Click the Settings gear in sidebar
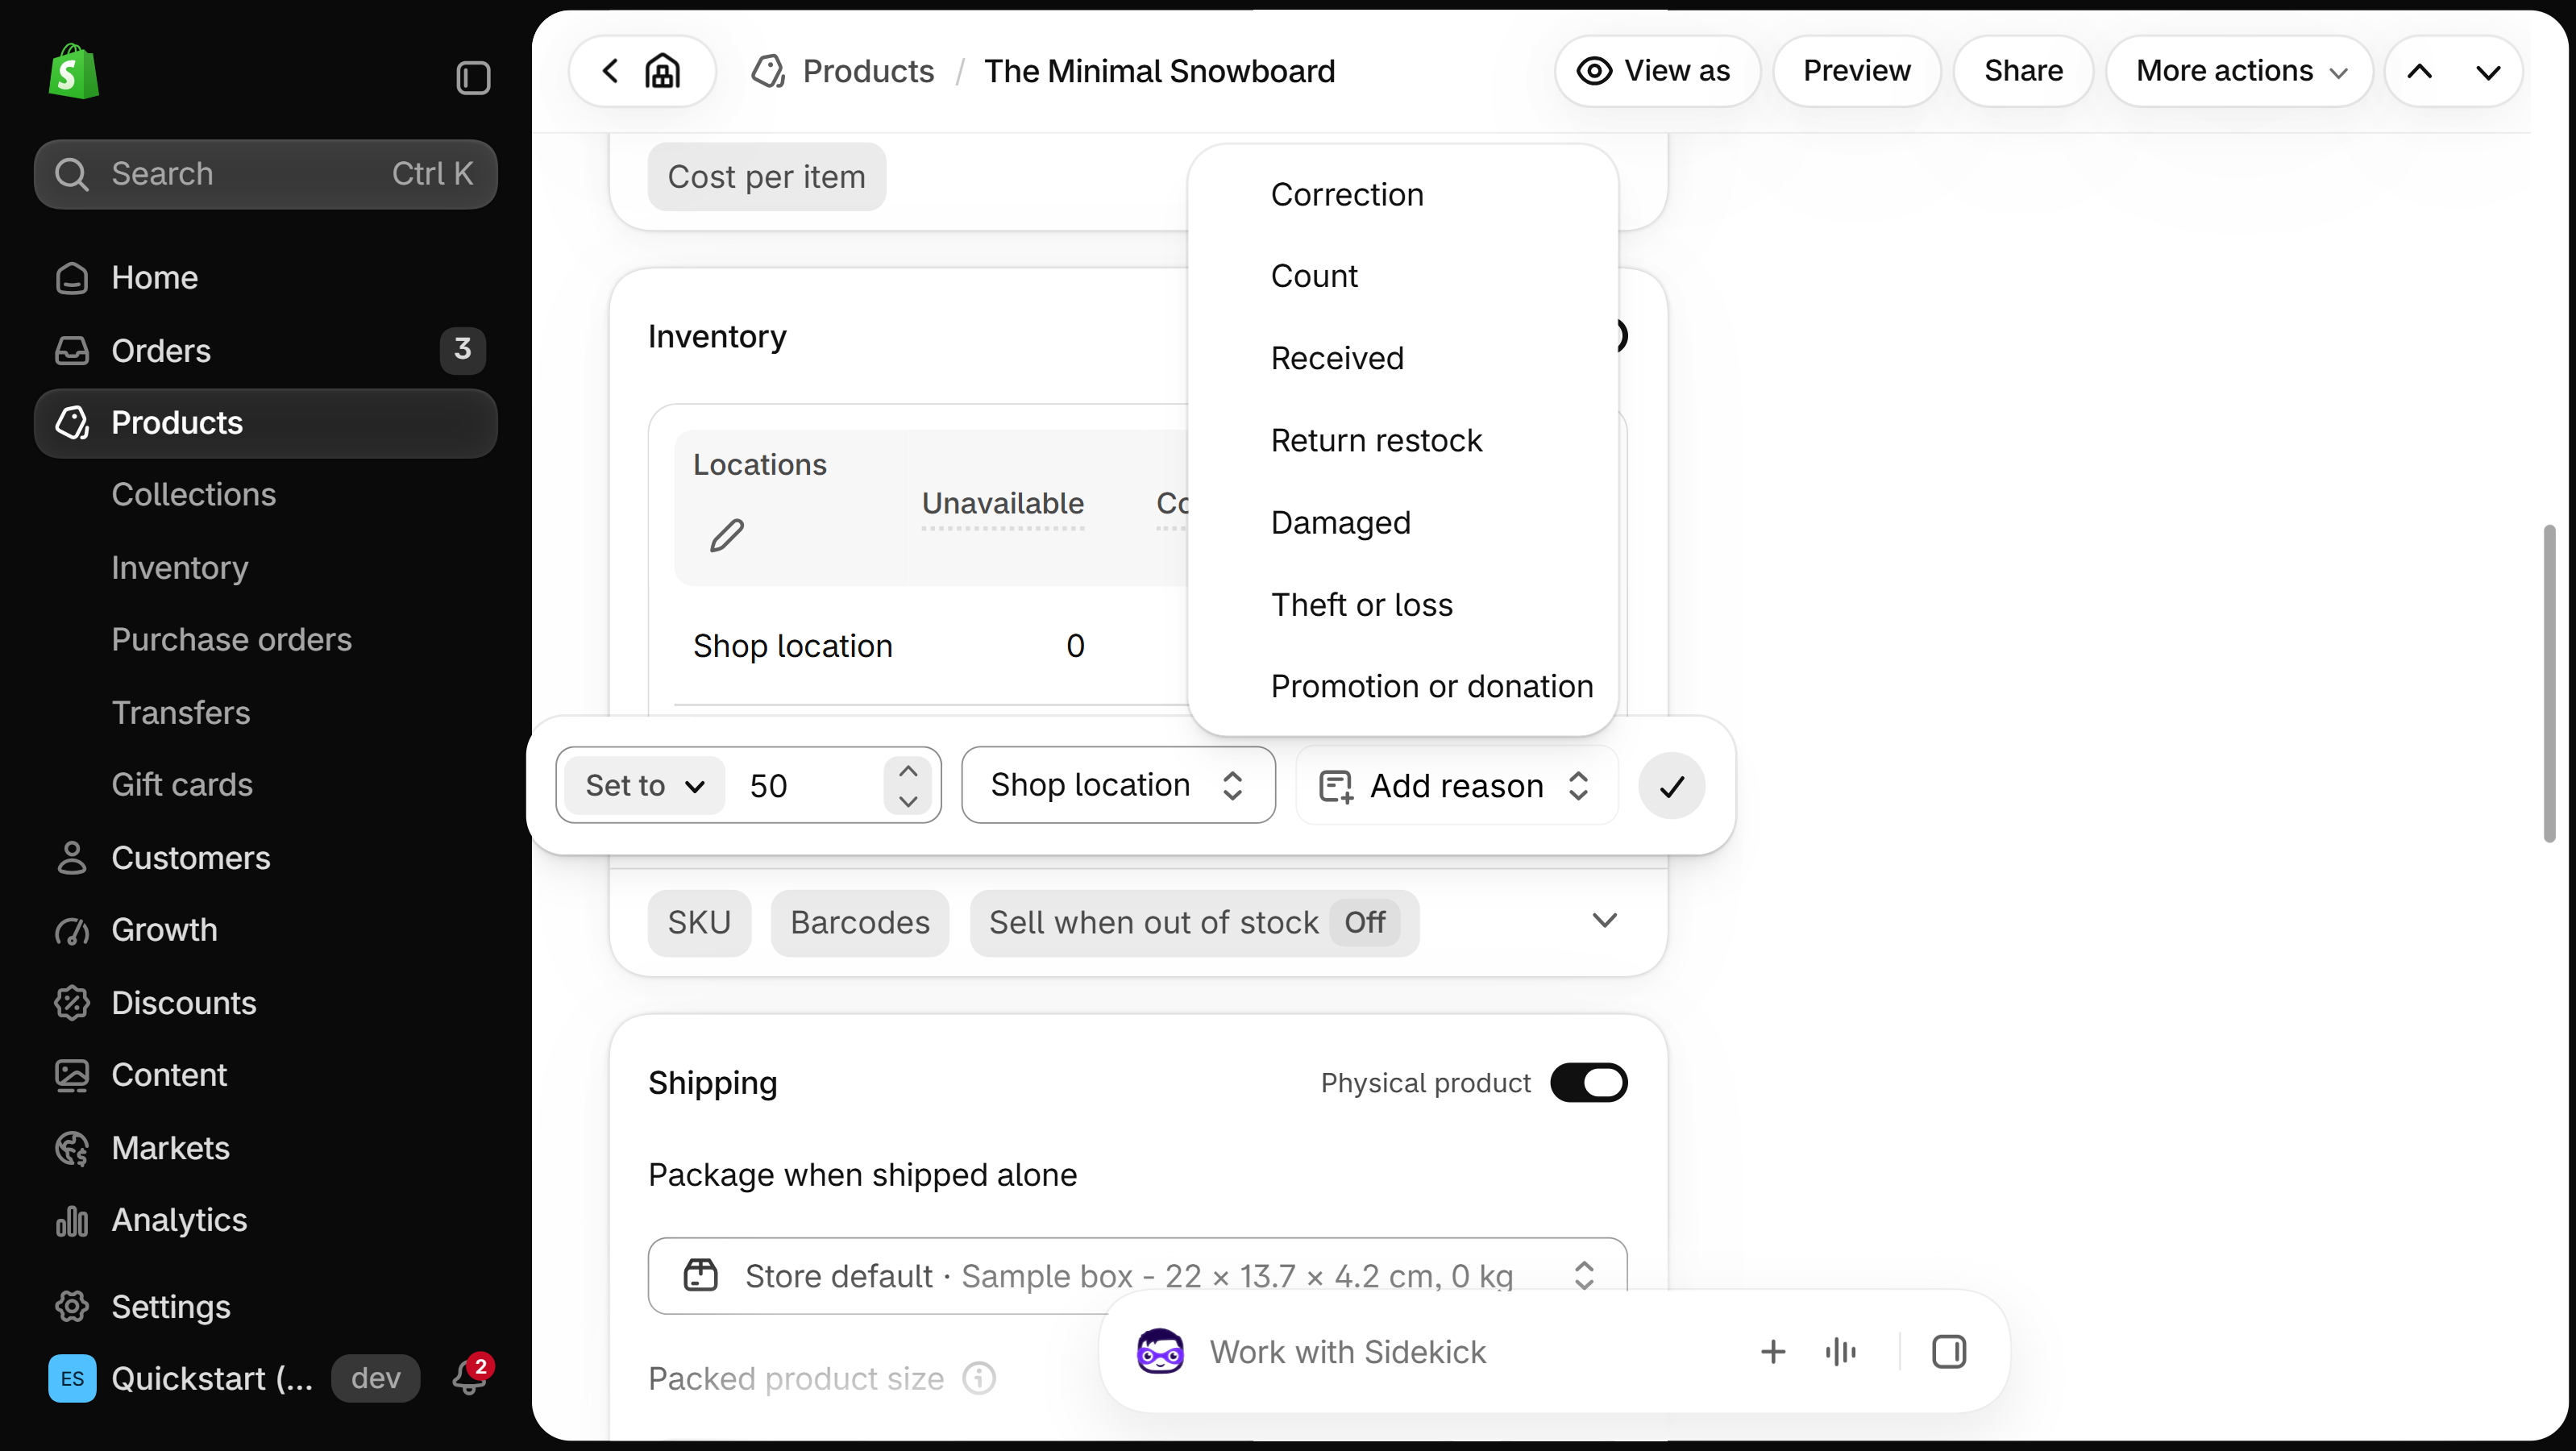Image resolution: width=2576 pixels, height=1451 pixels. (x=72, y=1306)
